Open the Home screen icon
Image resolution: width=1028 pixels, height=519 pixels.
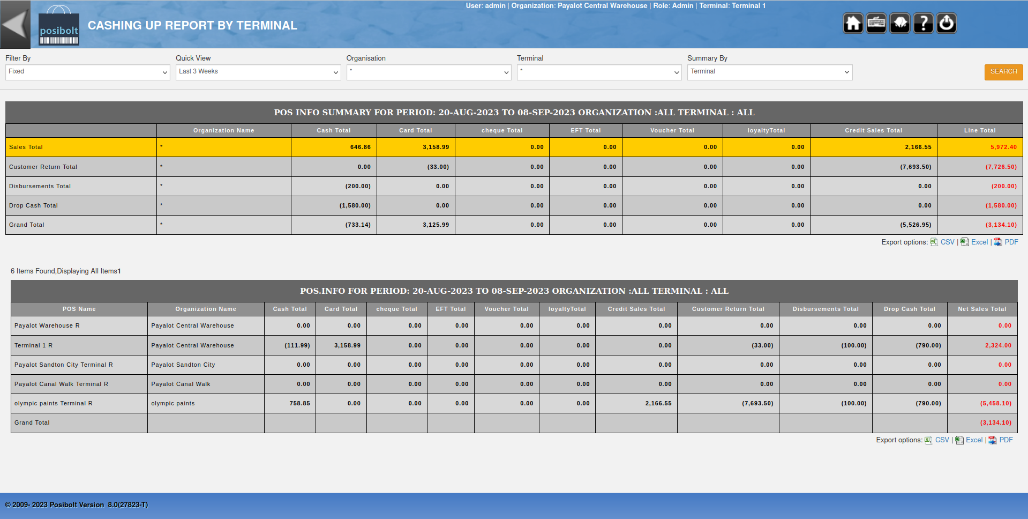click(853, 24)
